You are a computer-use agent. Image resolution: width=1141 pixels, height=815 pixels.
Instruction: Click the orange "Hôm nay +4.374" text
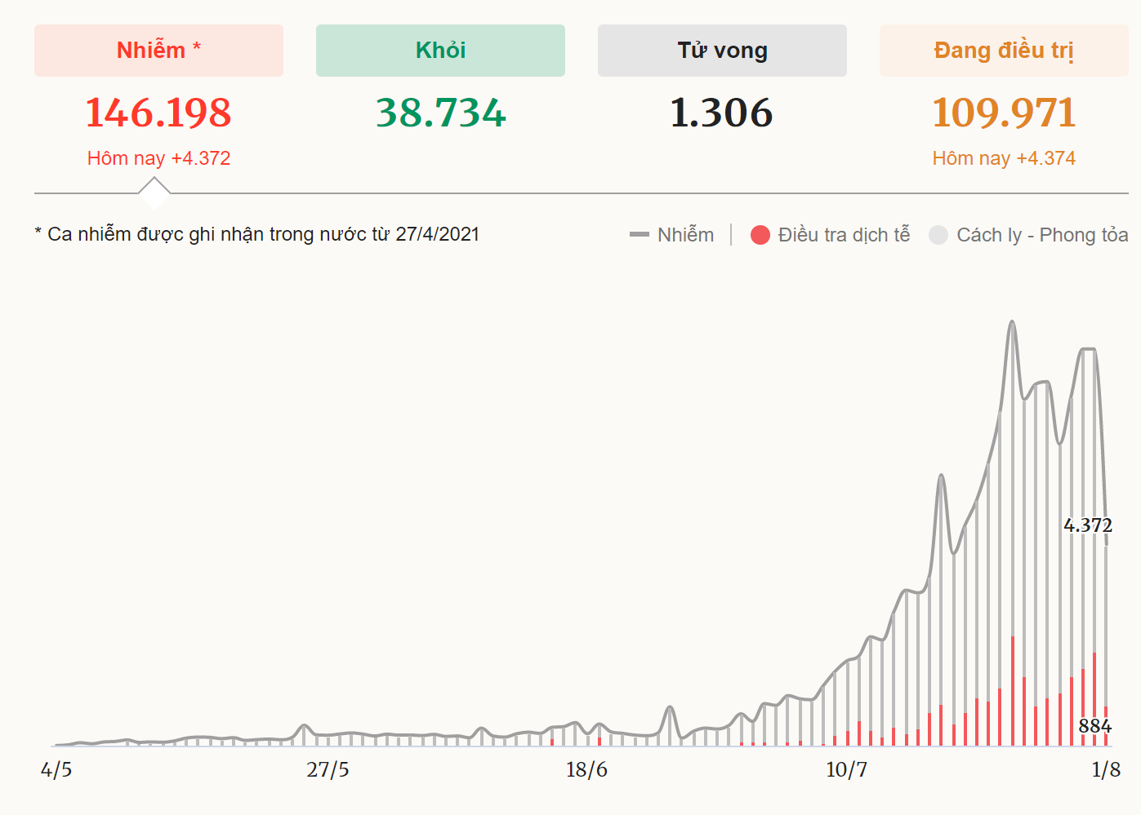coord(1004,158)
